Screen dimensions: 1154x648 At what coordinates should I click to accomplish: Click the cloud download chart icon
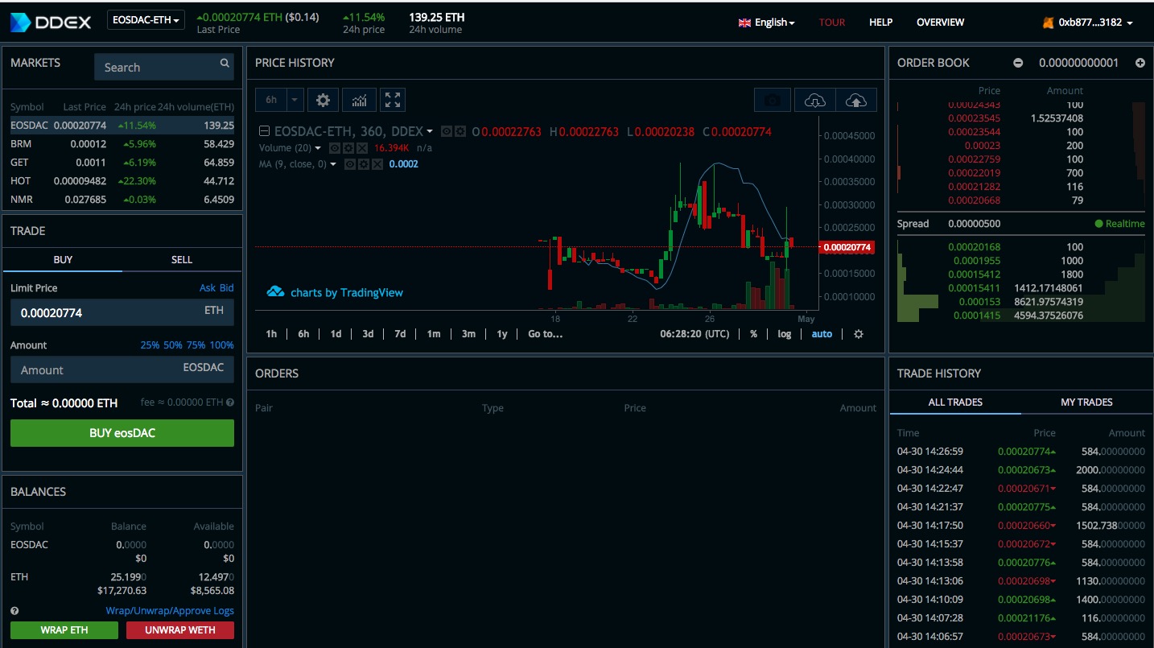pos(815,100)
